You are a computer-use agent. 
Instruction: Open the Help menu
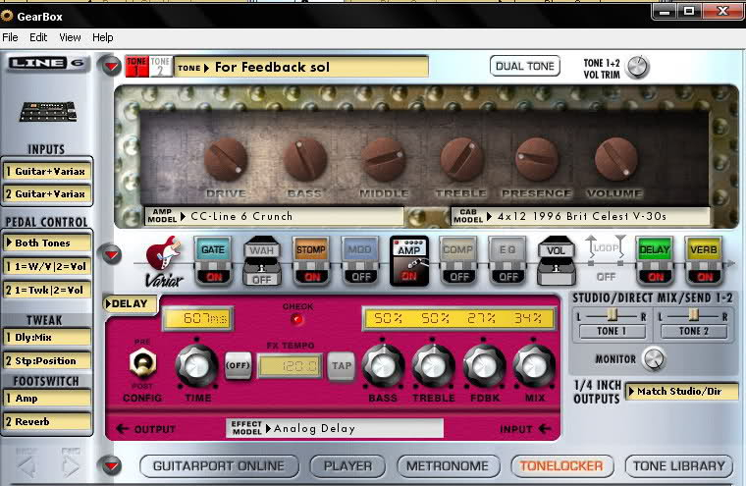coord(103,37)
